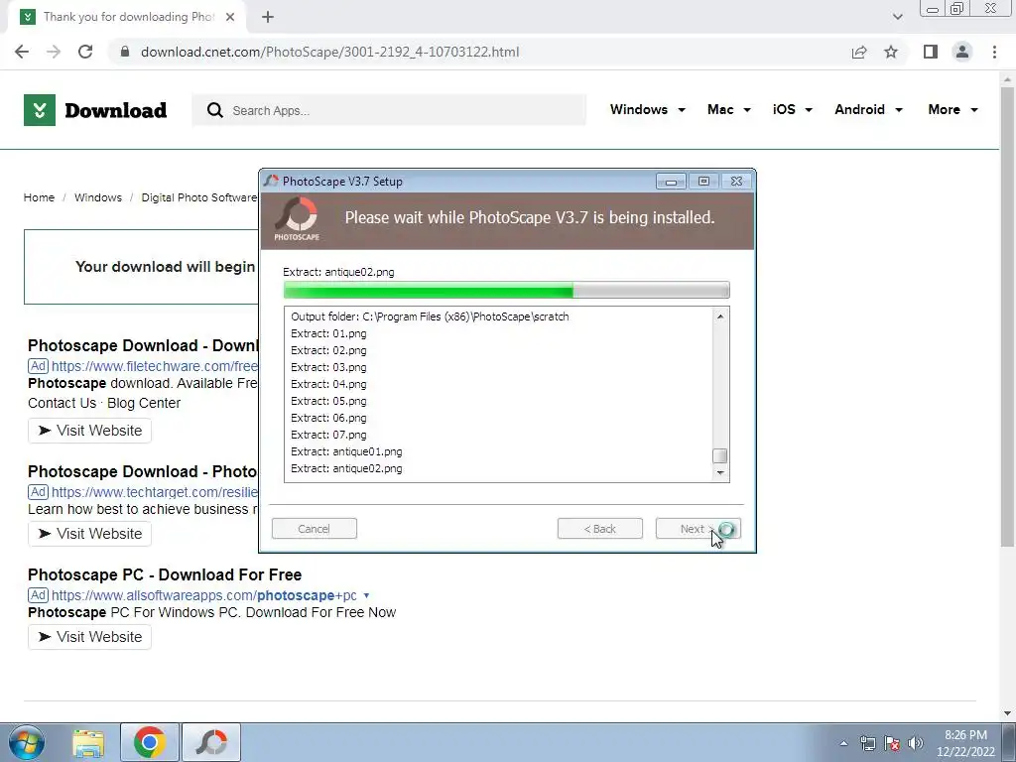Click the install log scrollbar thumb
Viewport: 1016px width, 762px height.
pyautogui.click(x=720, y=455)
